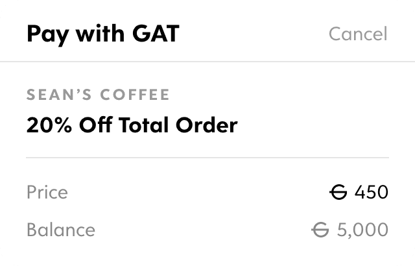The height and width of the screenshot is (266, 415).
Task: Click the 20% text in the offer
Action: 49,125
